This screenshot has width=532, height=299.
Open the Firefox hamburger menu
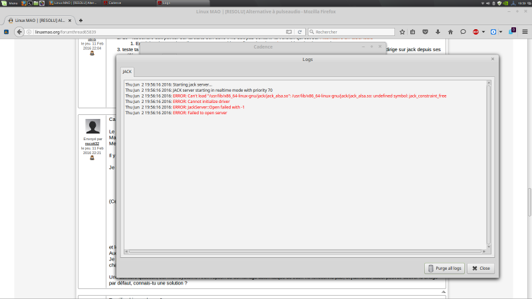tap(525, 32)
